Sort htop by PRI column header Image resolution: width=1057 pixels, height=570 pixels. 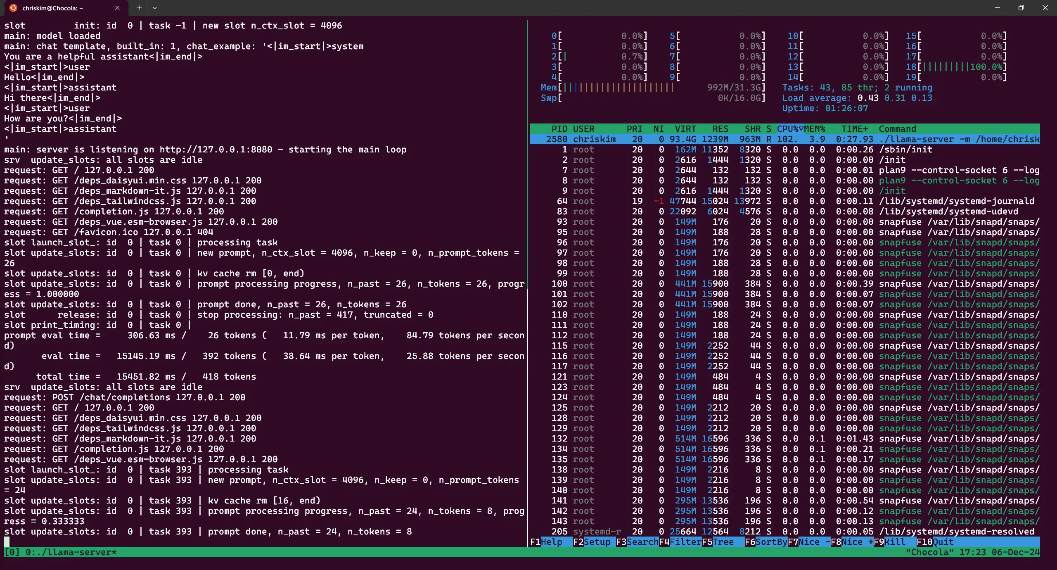(635, 129)
